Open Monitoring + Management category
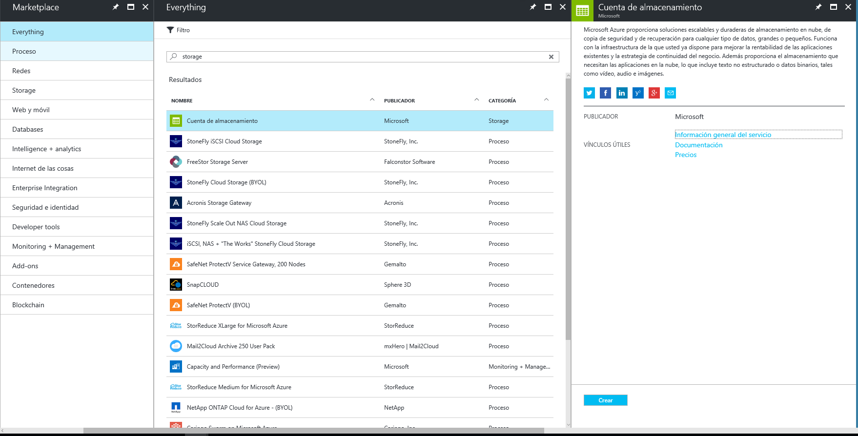 77,246
